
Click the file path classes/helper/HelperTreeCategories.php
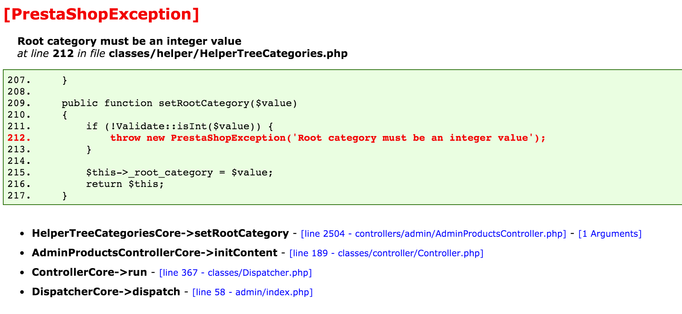[x=228, y=53]
